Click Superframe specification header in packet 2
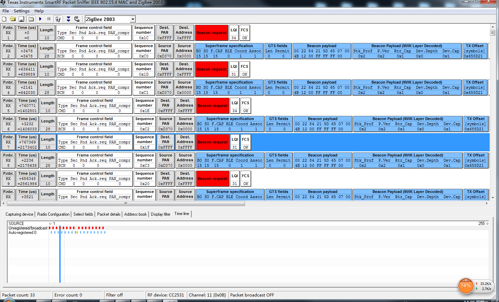This screenshot has width=499, height=302. click(x=229, y=46)
